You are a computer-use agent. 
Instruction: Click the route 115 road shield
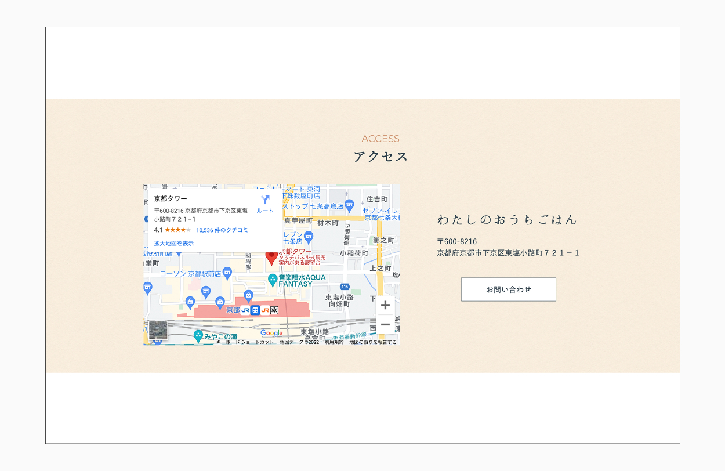345,287
